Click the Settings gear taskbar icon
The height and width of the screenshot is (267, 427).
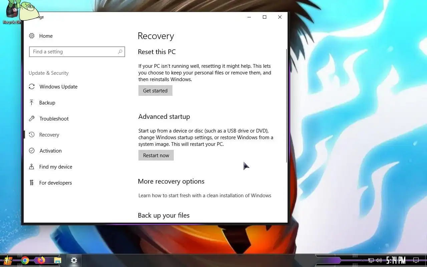point(74,260)
